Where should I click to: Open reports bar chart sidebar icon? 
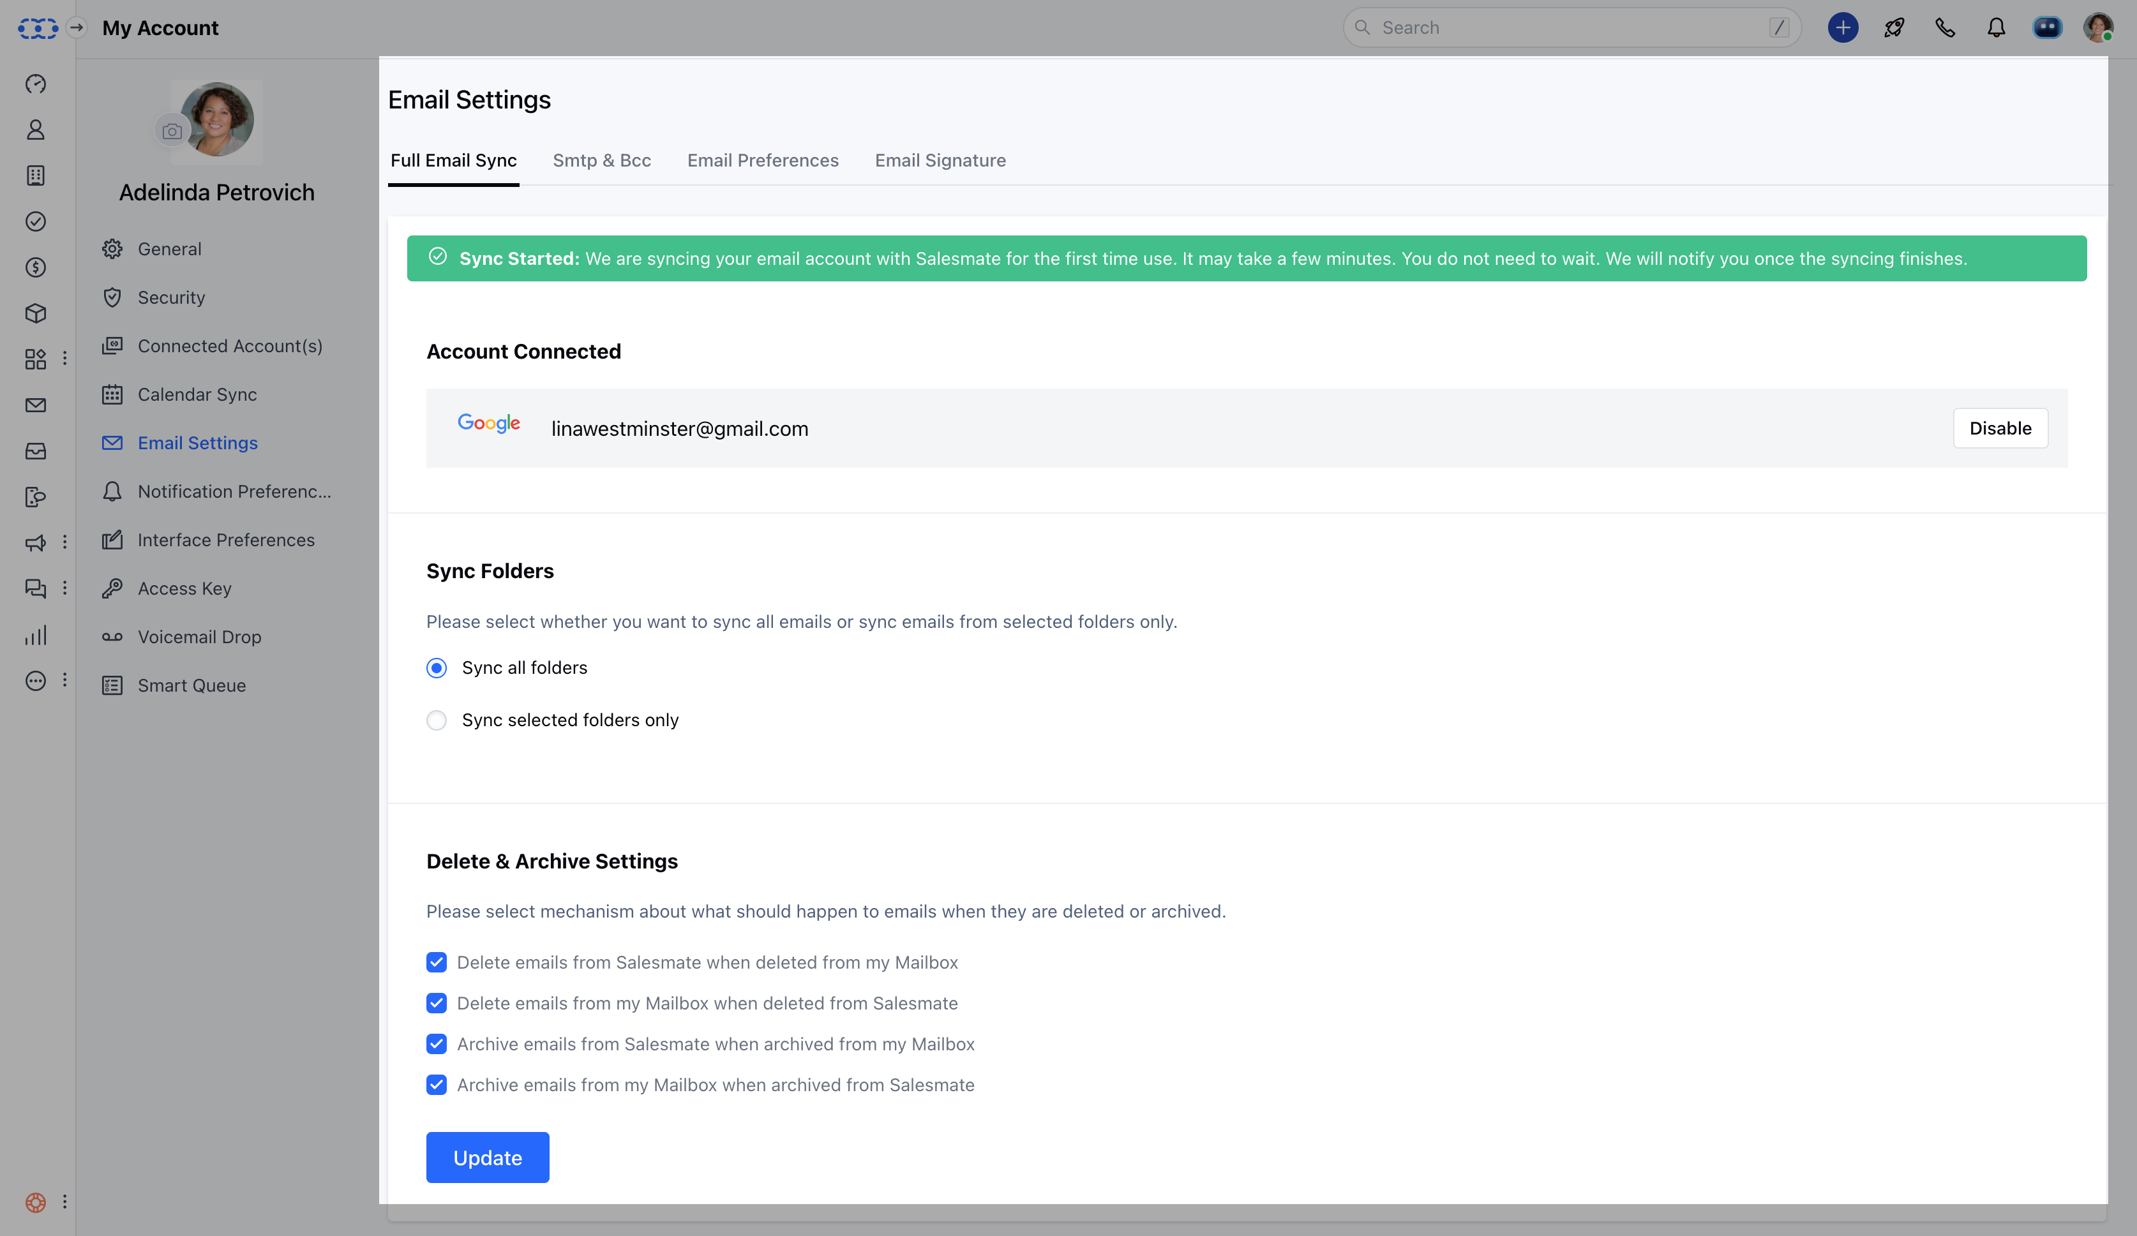click(36, 635)
